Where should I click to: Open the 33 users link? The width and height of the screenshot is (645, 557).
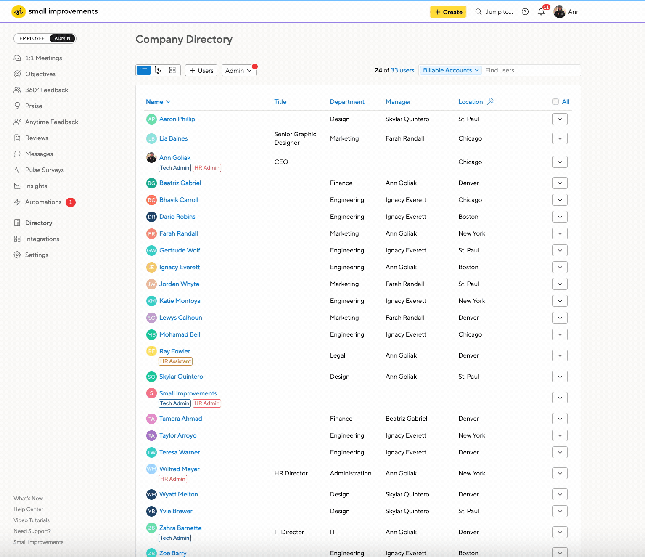pyautogui.click(x=402, y=70)
